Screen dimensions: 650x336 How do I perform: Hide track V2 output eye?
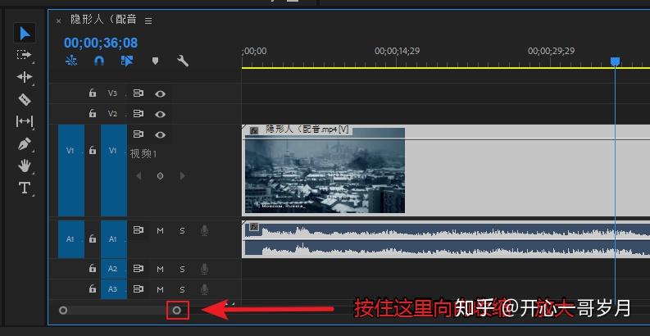161,114
